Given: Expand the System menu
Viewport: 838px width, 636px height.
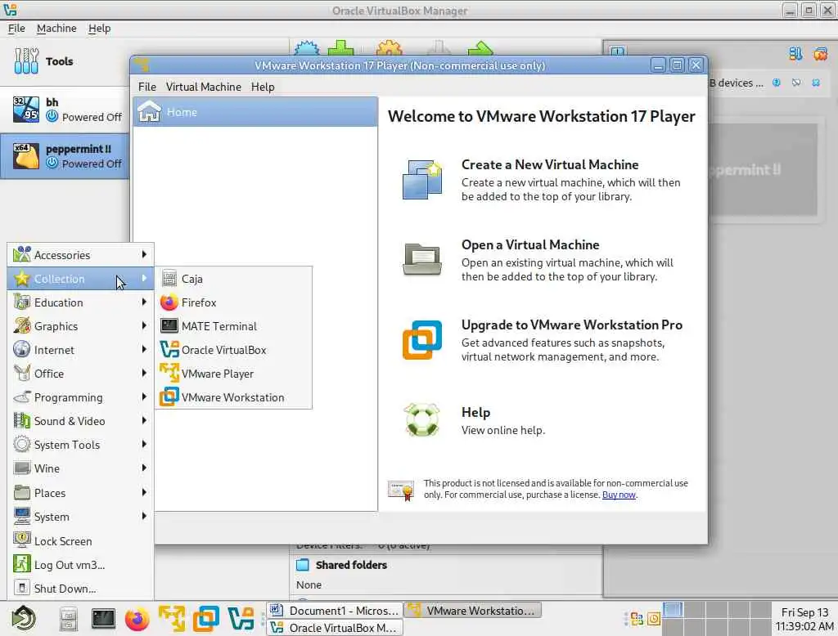Looking at the screenshot, I should pyautogui.click(x=80, y=517).
